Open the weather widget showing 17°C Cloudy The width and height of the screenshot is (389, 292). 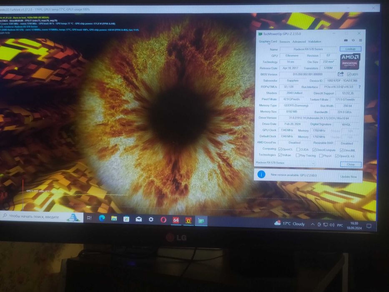pos(289,224)
